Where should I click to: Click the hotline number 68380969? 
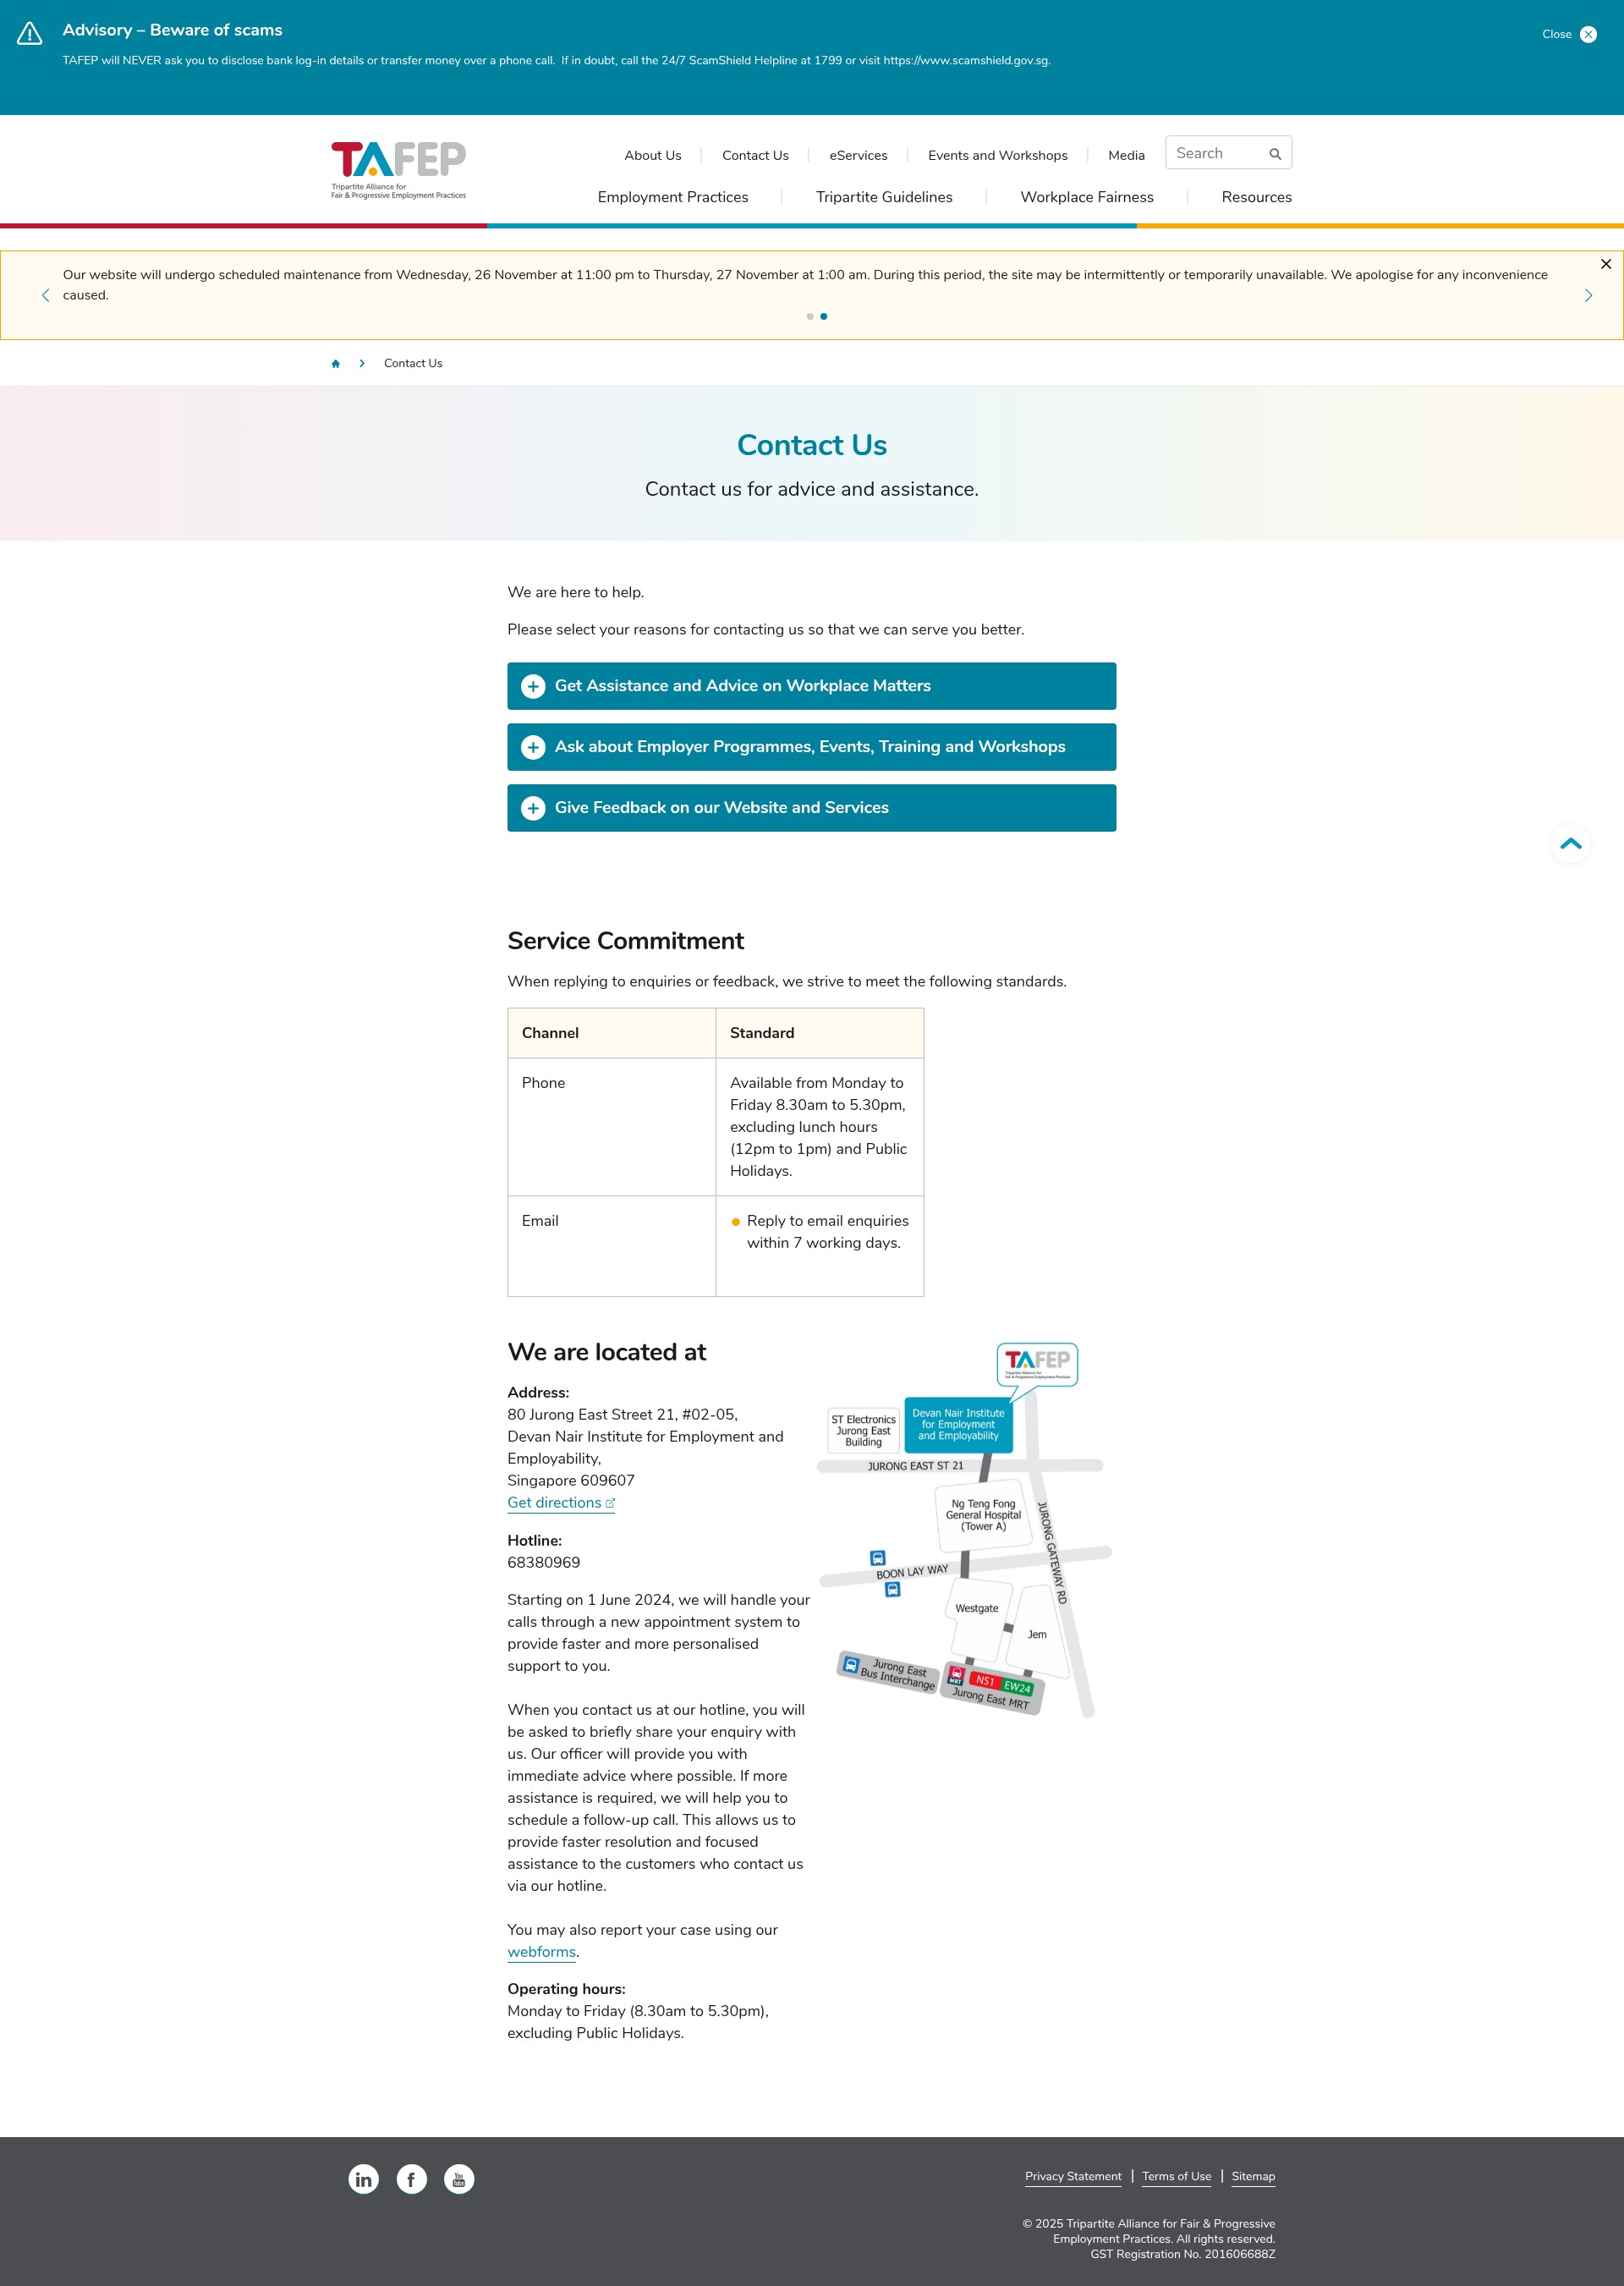tap(543, 1563)
